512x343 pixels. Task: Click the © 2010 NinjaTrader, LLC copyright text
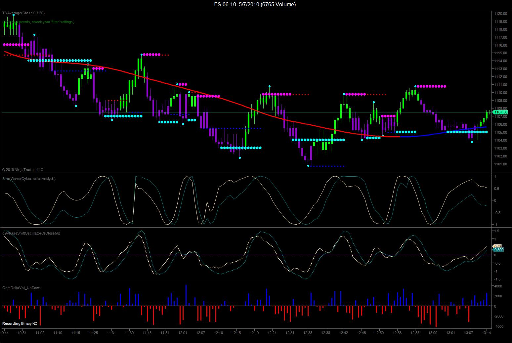coord(23,170)
